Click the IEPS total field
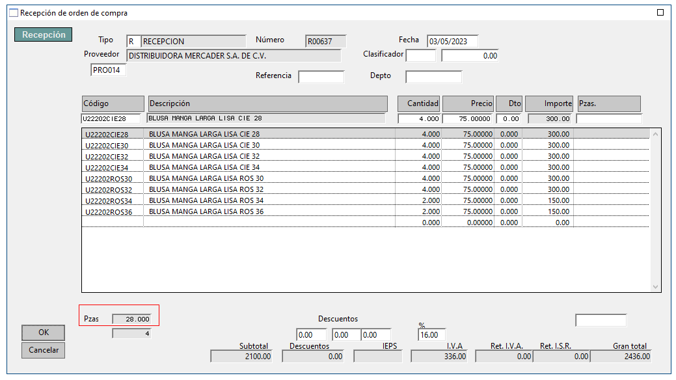 tap(377, 357)
